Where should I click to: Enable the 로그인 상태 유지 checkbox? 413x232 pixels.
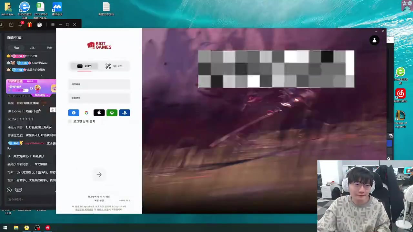[70, 121]
